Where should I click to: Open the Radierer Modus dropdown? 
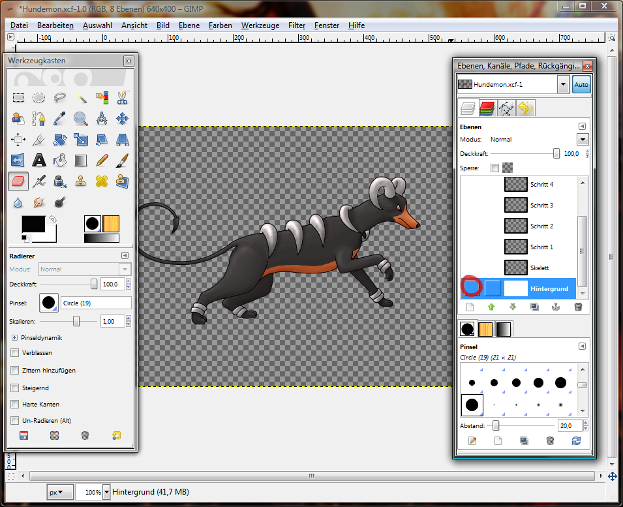pos(125,269)
